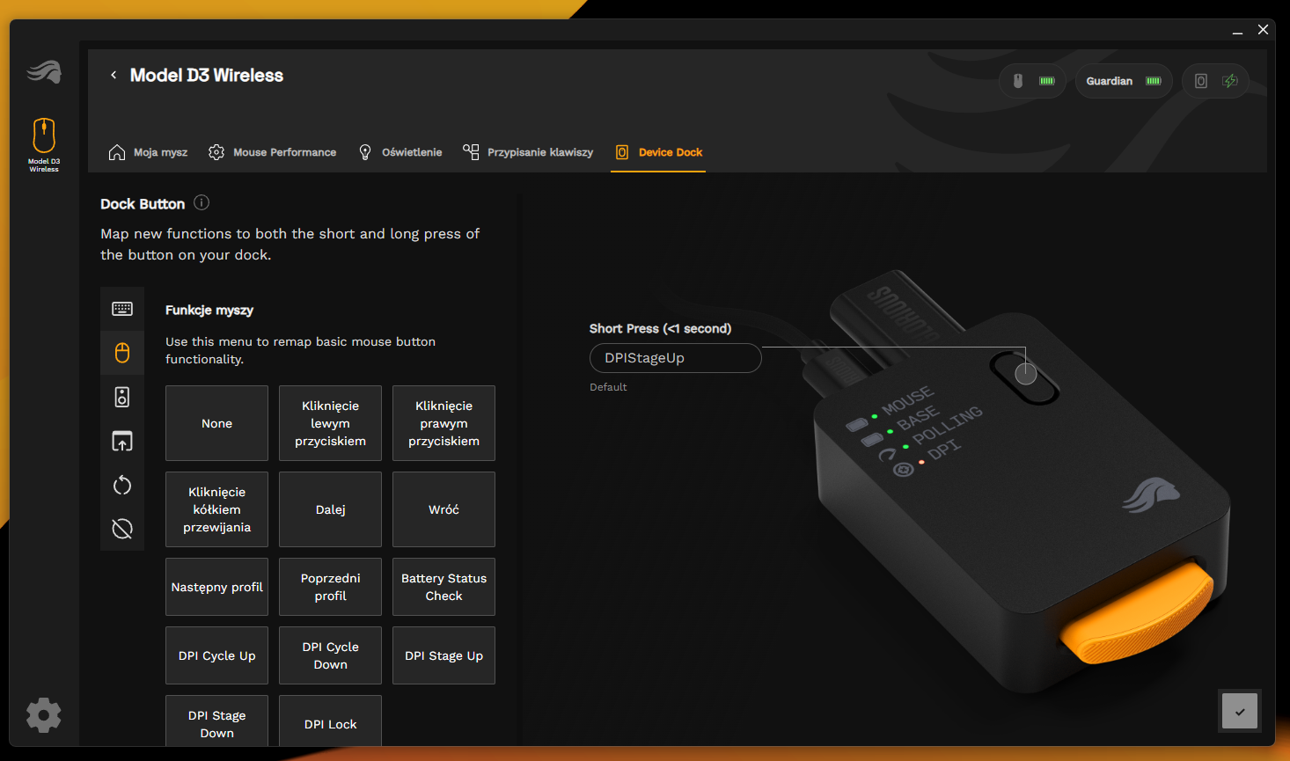Click the Dock Button info icon
This screenshot has width=1290, height=761.
pyautogui.click(x=202, y=203)
